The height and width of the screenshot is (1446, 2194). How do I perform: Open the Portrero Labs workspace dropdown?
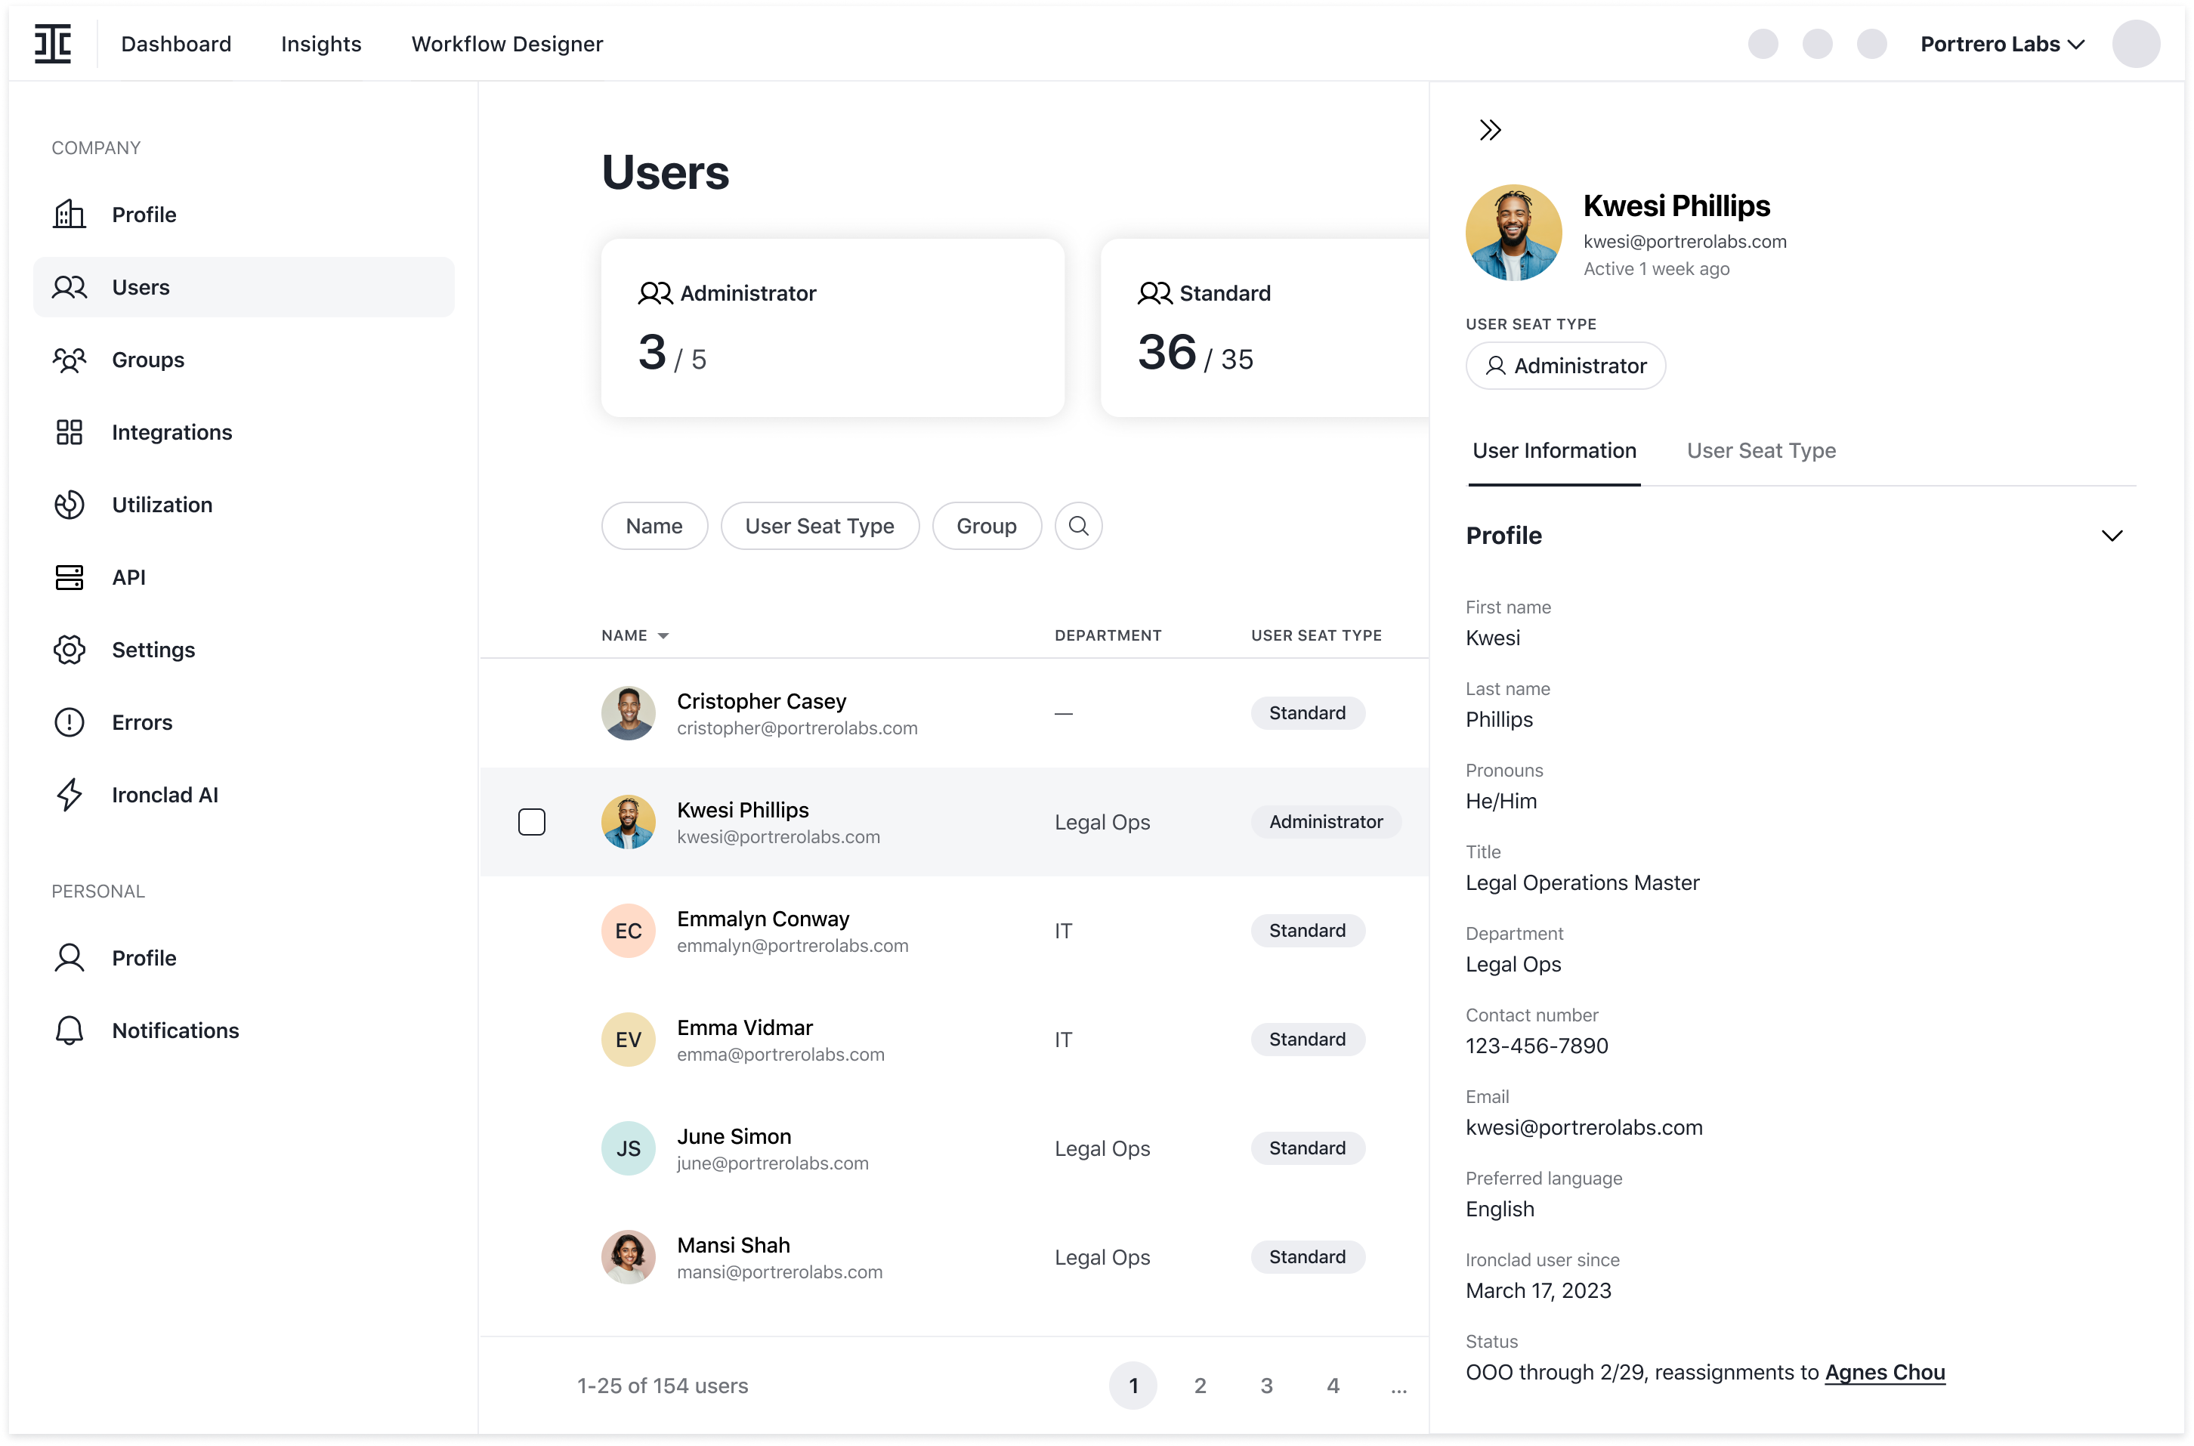point(2001,45)
